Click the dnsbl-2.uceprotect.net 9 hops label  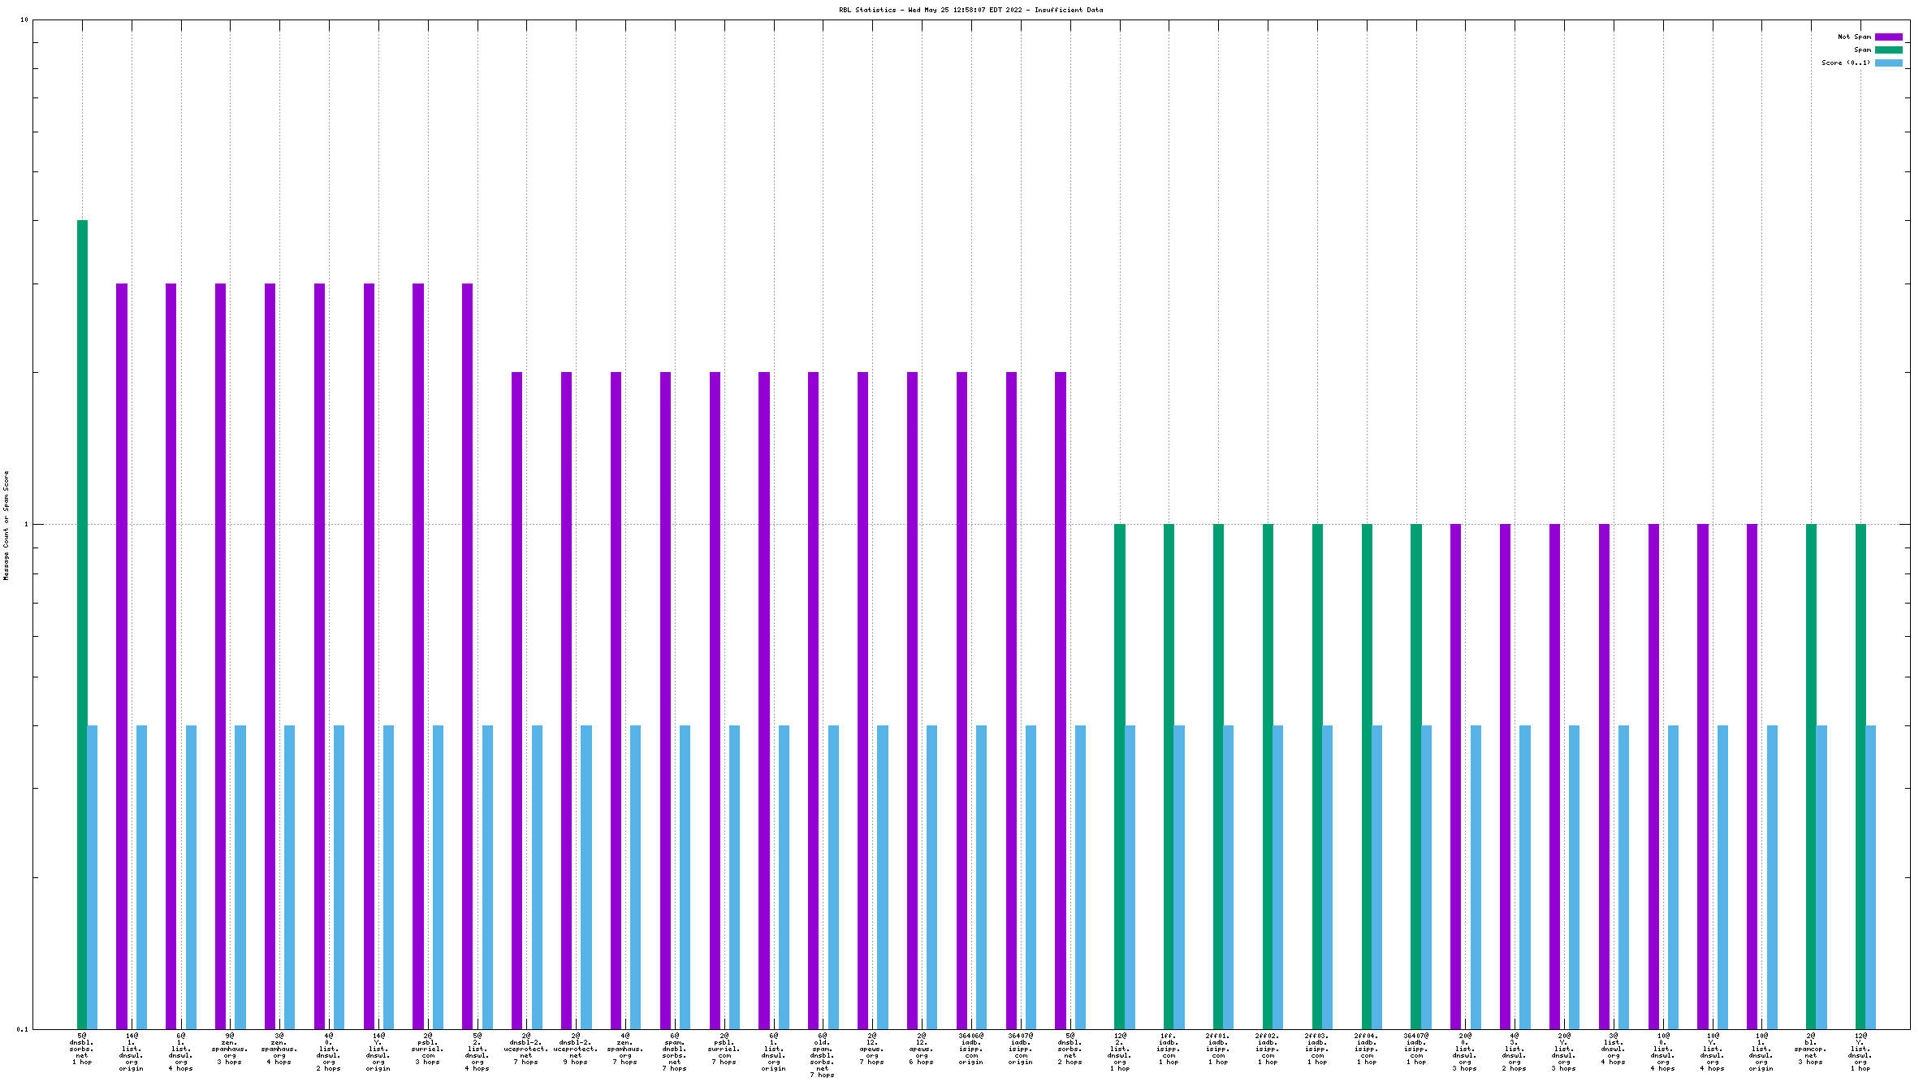[576, 1049]
